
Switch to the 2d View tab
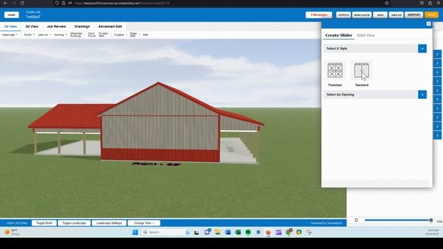(32, 26)
